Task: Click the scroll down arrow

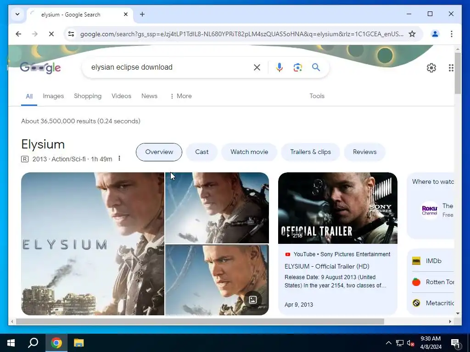Action: pos(458,313)
